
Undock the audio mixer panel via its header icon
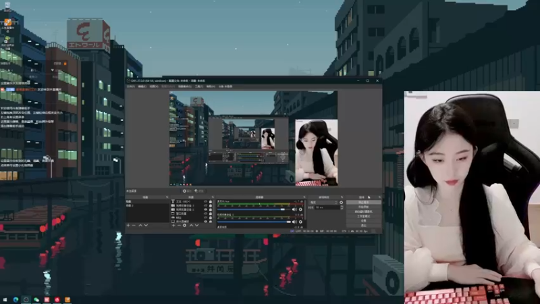(x=304, y=197)
